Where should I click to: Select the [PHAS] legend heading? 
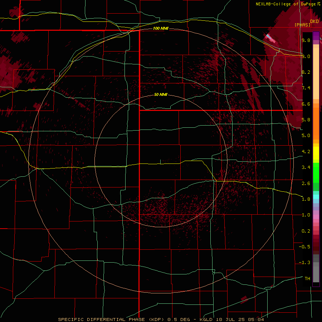[x=302, y=25]
